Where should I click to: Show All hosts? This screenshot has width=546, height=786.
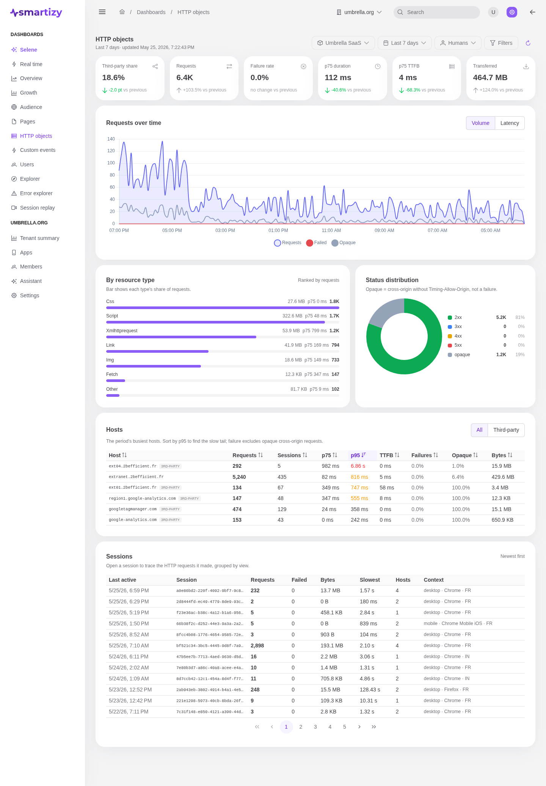point(479,430)
